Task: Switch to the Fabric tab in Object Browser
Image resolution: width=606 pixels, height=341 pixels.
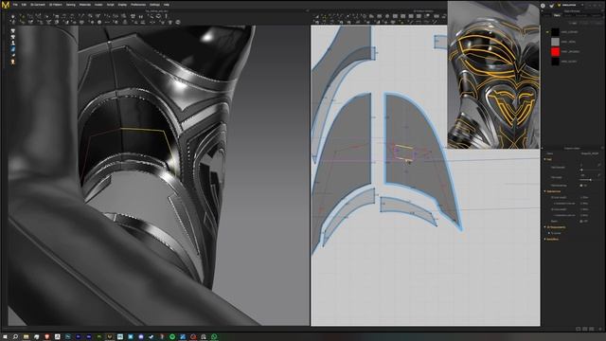Action: tap(557, 15)
